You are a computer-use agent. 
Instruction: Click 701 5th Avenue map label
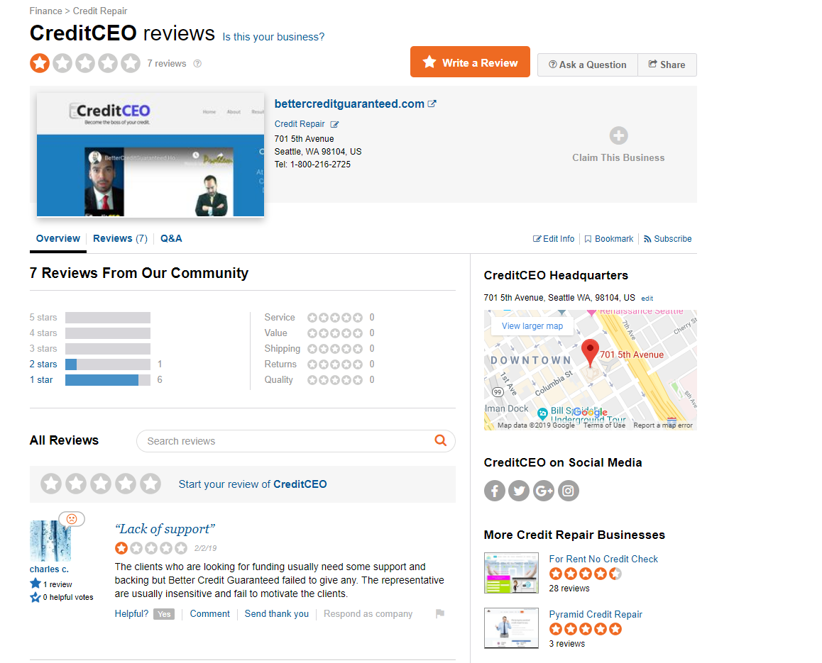pyautogui.click(x=632, y=355)
